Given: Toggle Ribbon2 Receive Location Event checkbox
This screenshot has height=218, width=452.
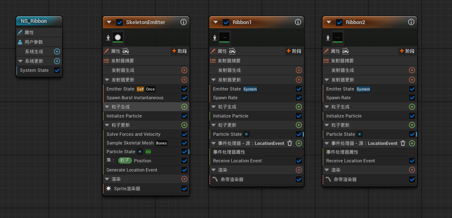Looking at the screenshot, I should [412, 161].
